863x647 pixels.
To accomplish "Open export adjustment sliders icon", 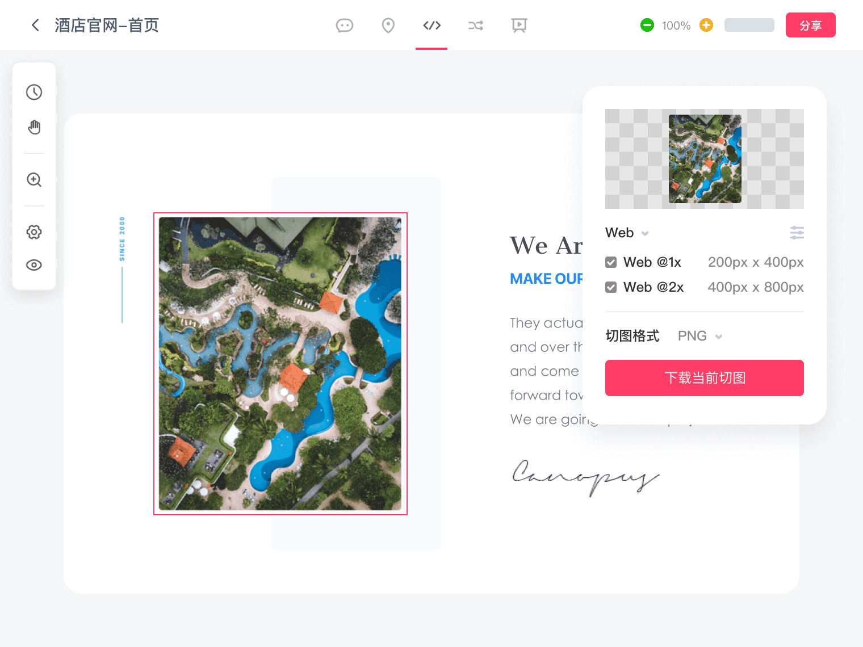I will click(797, 233).
